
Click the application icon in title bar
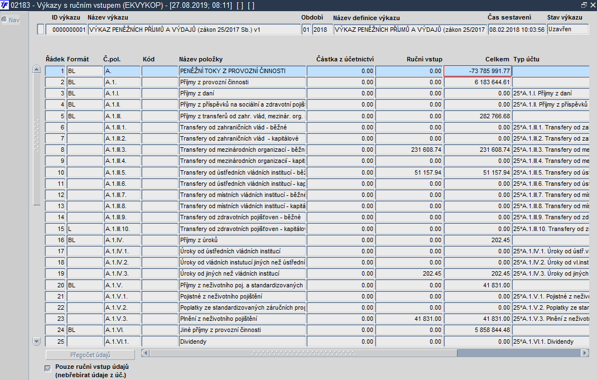(4, 6)
